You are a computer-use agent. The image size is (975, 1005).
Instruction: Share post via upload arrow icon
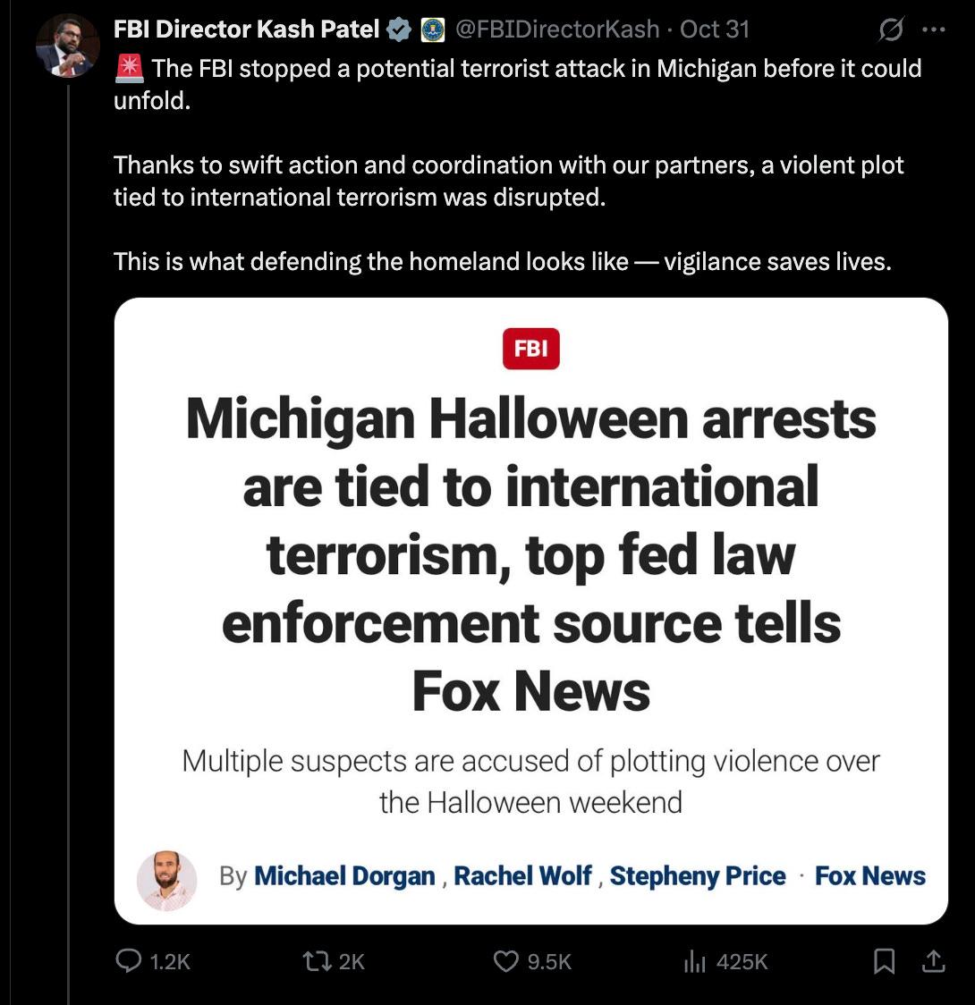pos(933,961)
